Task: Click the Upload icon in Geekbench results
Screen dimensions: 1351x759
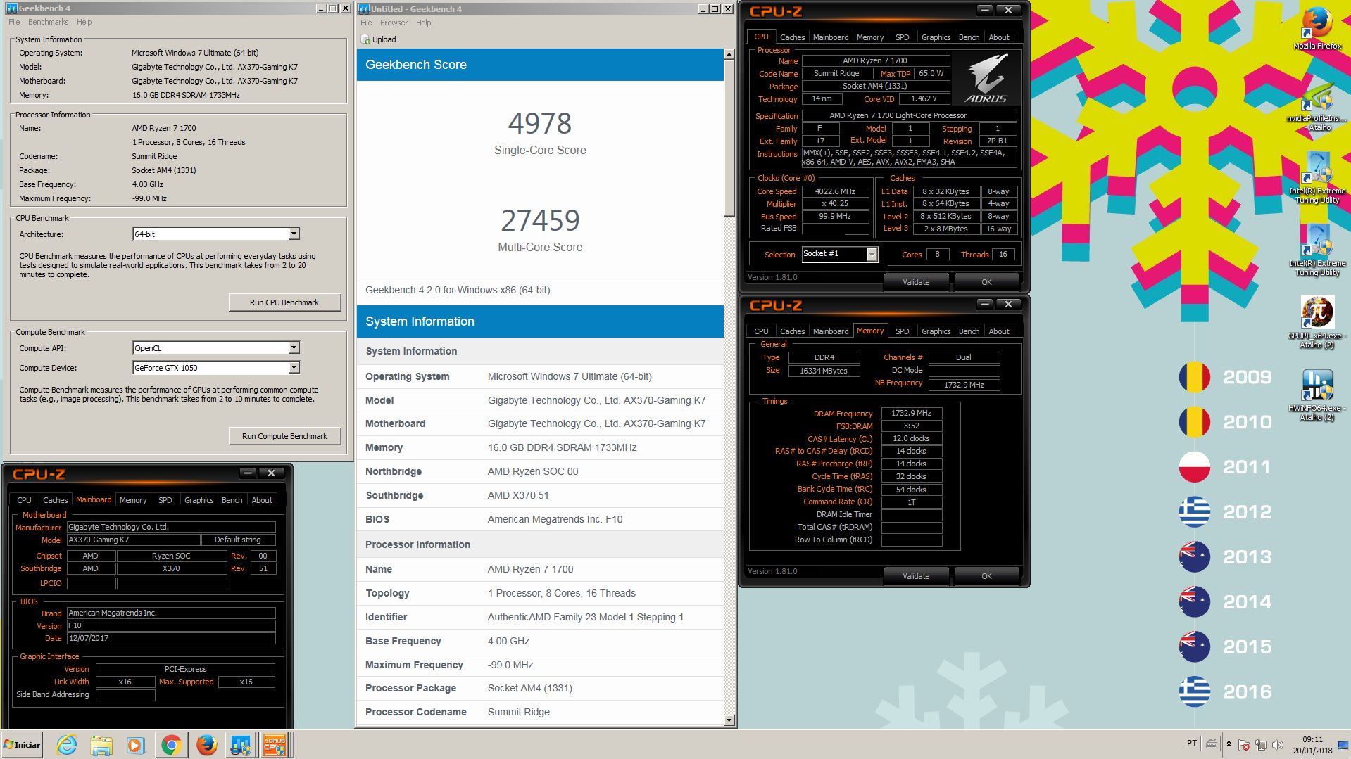Action: 365,39
